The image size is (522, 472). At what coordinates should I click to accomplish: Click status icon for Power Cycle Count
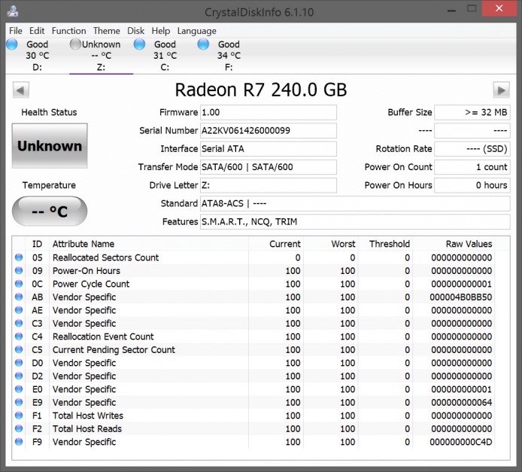(x=19, y=284)
